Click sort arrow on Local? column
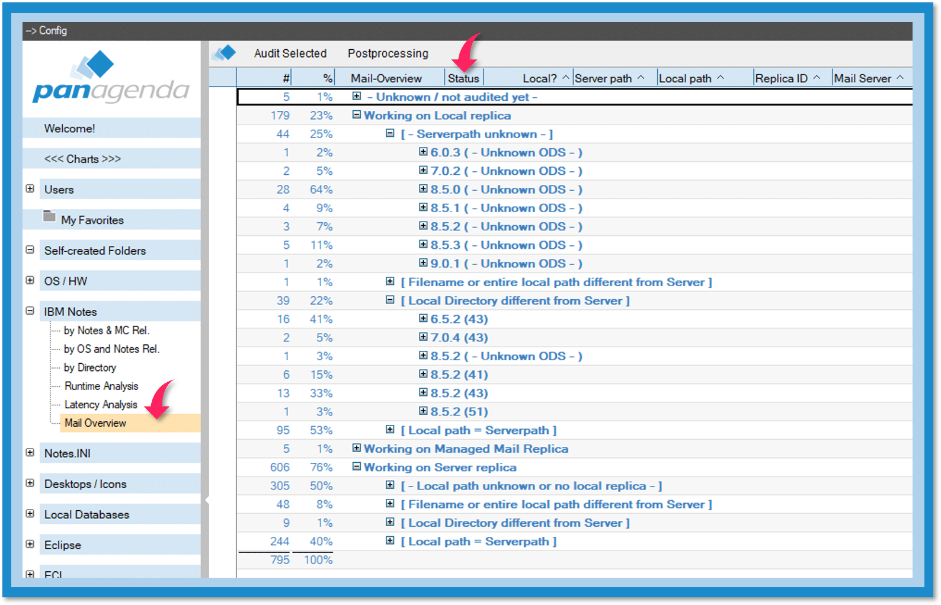Image resolution: width=941 pixels, height=605 pixels. click(565, 78)
